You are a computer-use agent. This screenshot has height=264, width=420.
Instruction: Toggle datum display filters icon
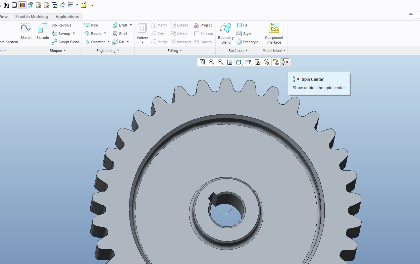click(267, 62)
